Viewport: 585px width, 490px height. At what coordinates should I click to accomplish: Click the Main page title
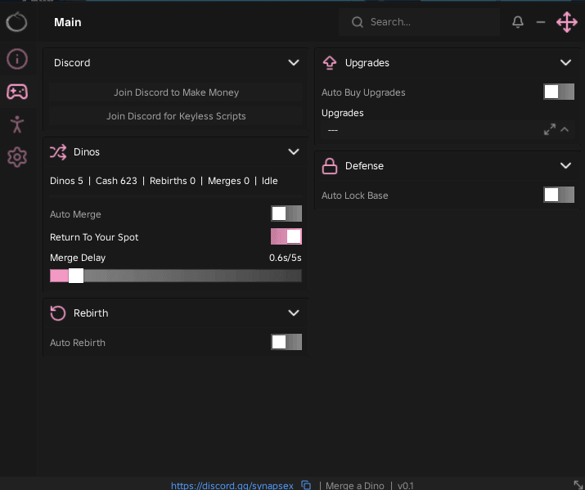(x=68, y=22)
